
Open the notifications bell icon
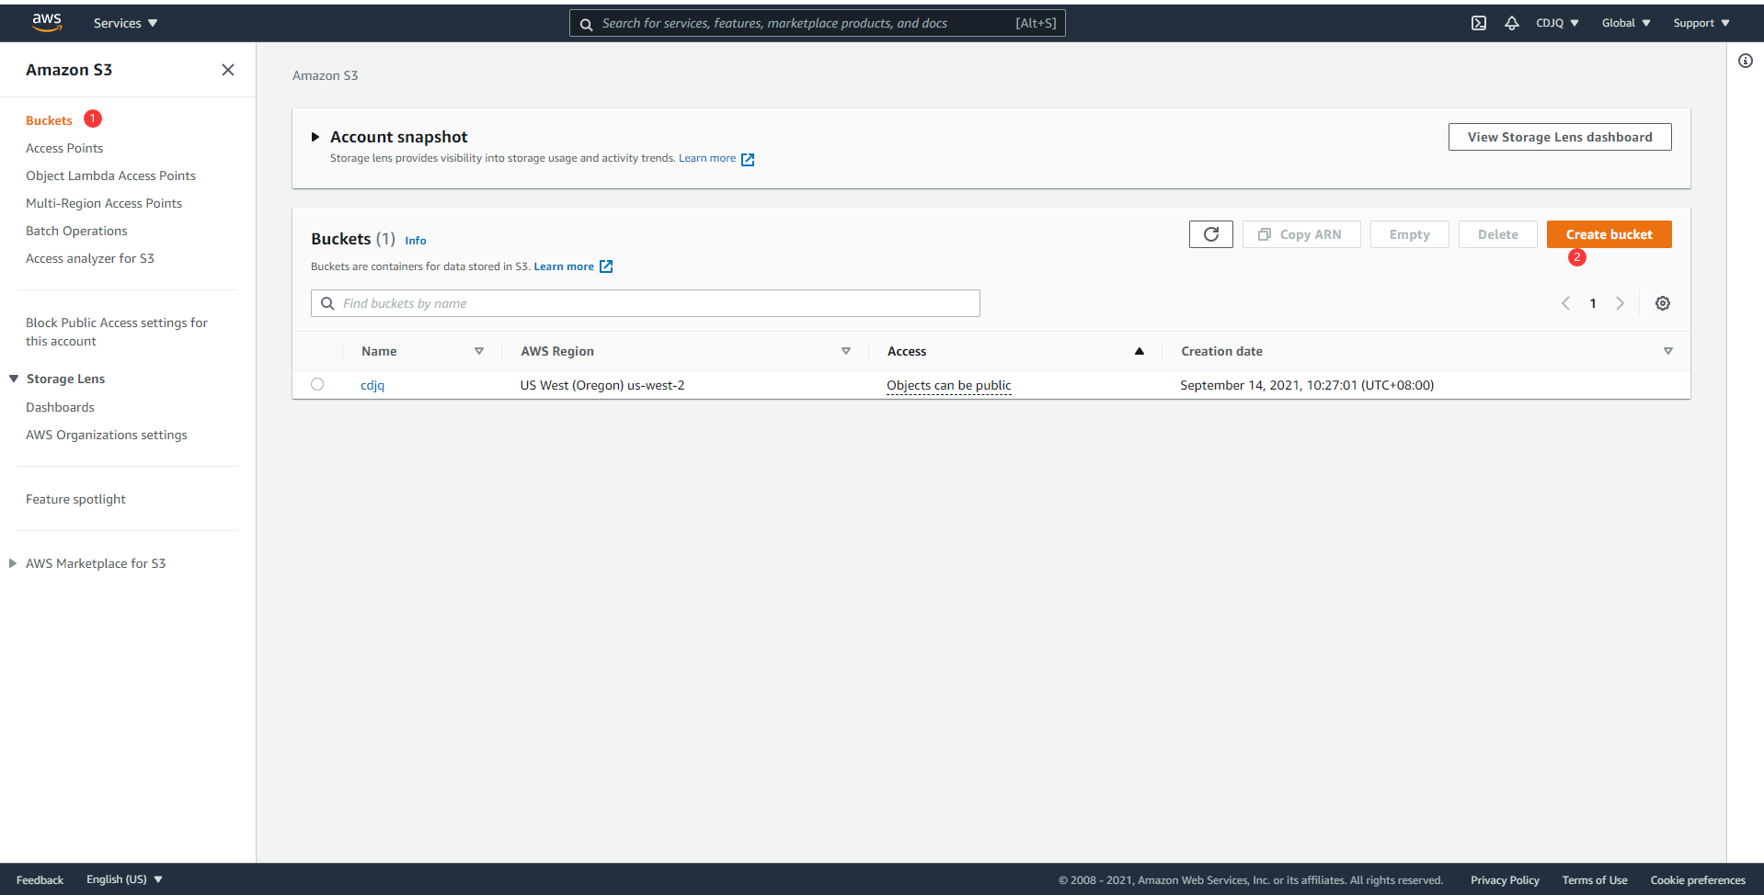click(x=1512, y=23)
